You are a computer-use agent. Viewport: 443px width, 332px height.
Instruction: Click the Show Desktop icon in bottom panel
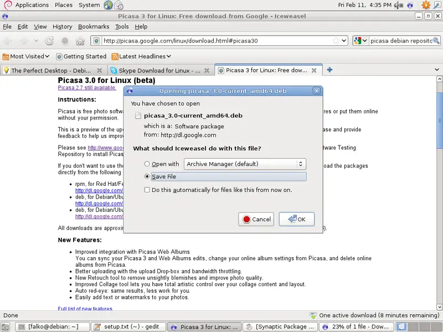[5, 327]
